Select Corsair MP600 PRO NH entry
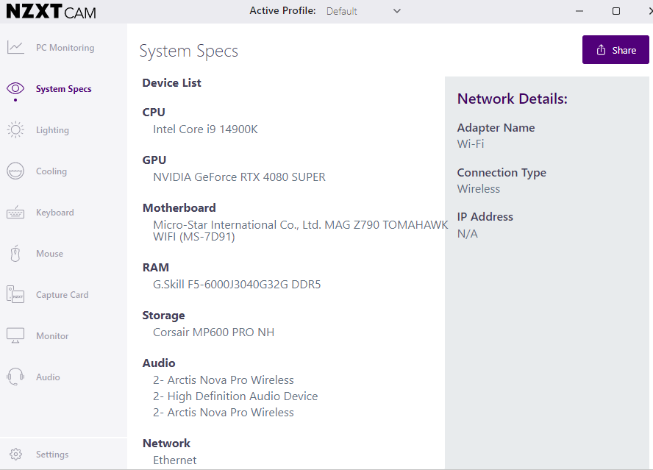This screenshot has height=470, width=653. click(x=214, y=332)
